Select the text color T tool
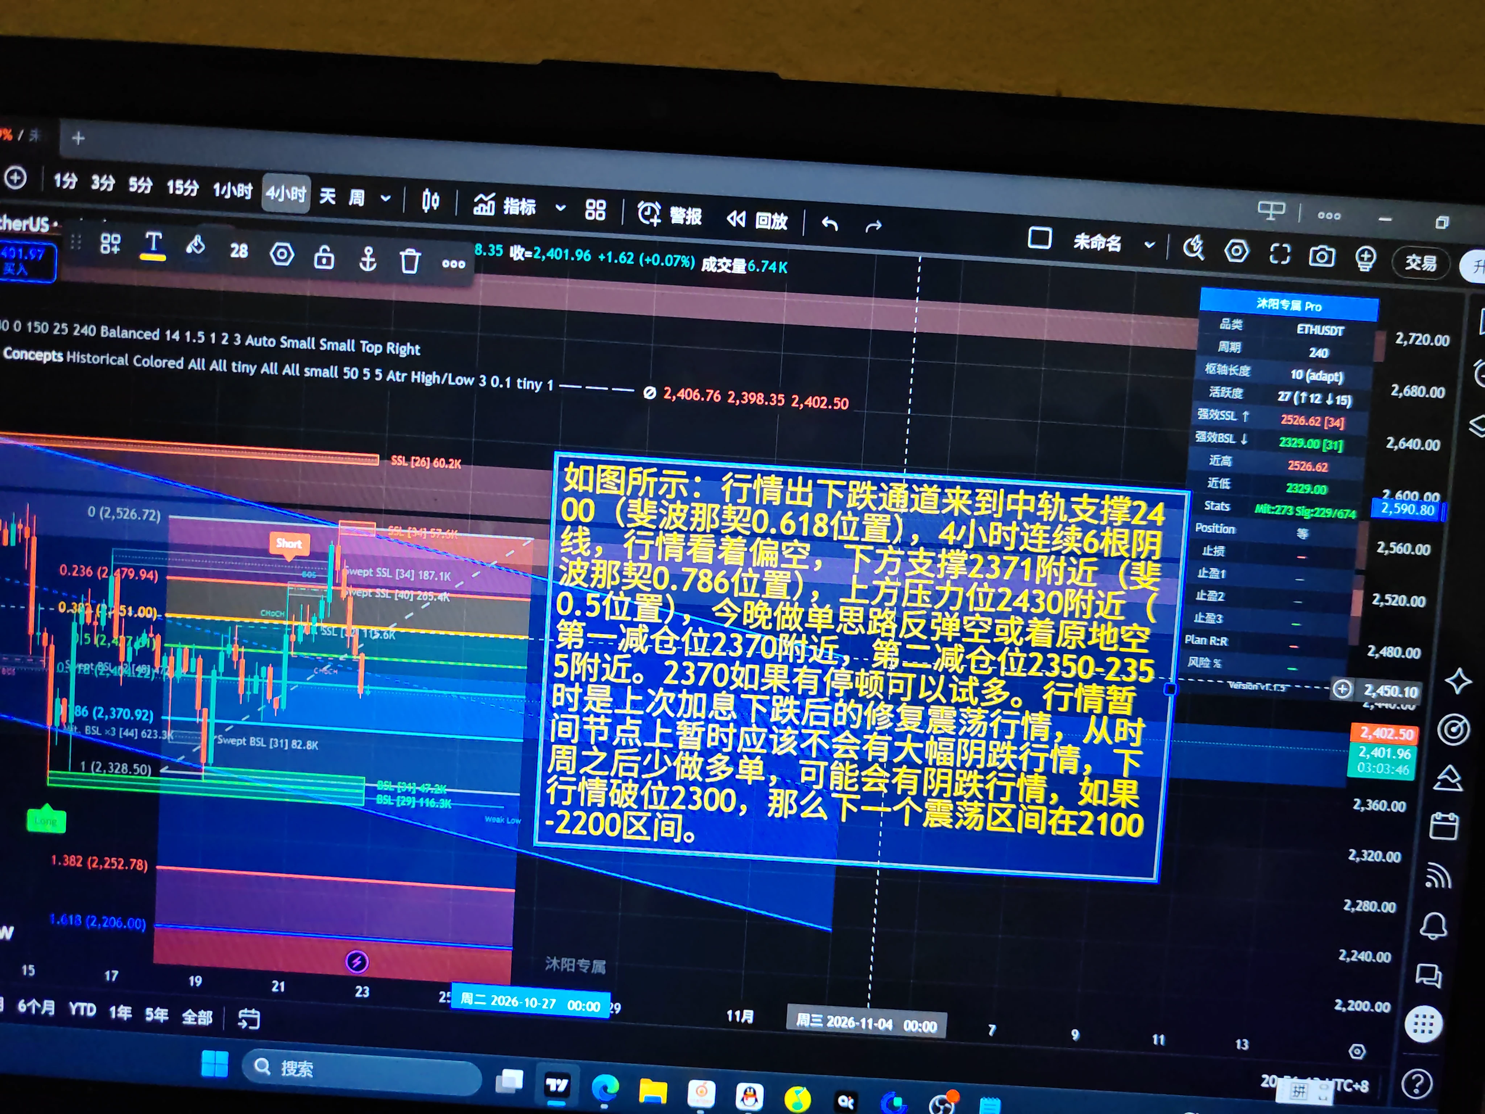This screenshot has width=1485, height=1114. tap(153, 246)
